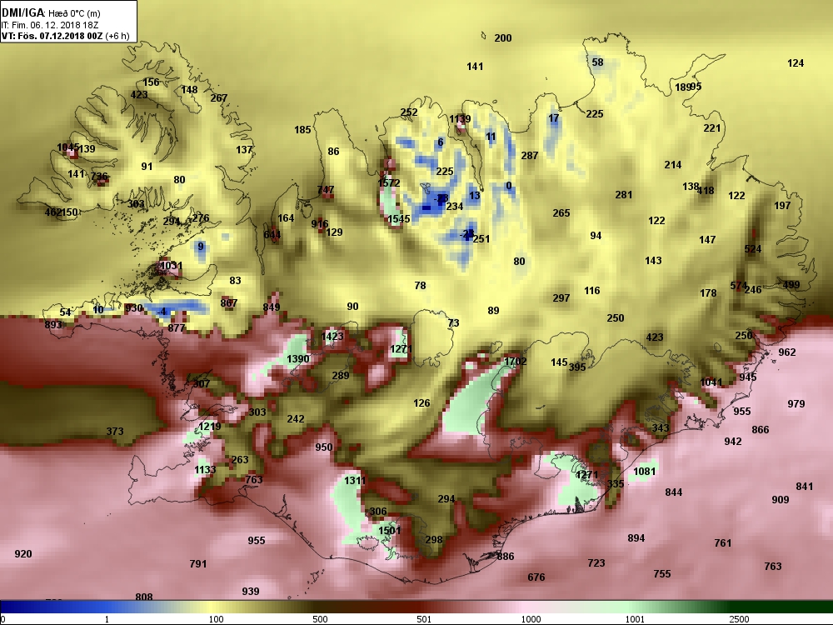Click the map value '1702'
Screen dimensions: 833x625
tap(516, 362)
